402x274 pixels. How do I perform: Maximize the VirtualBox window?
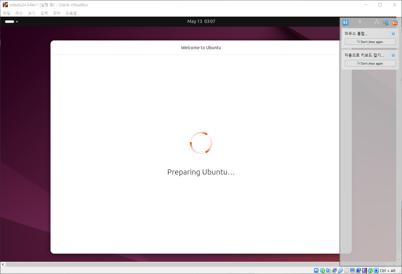[380, 5]
